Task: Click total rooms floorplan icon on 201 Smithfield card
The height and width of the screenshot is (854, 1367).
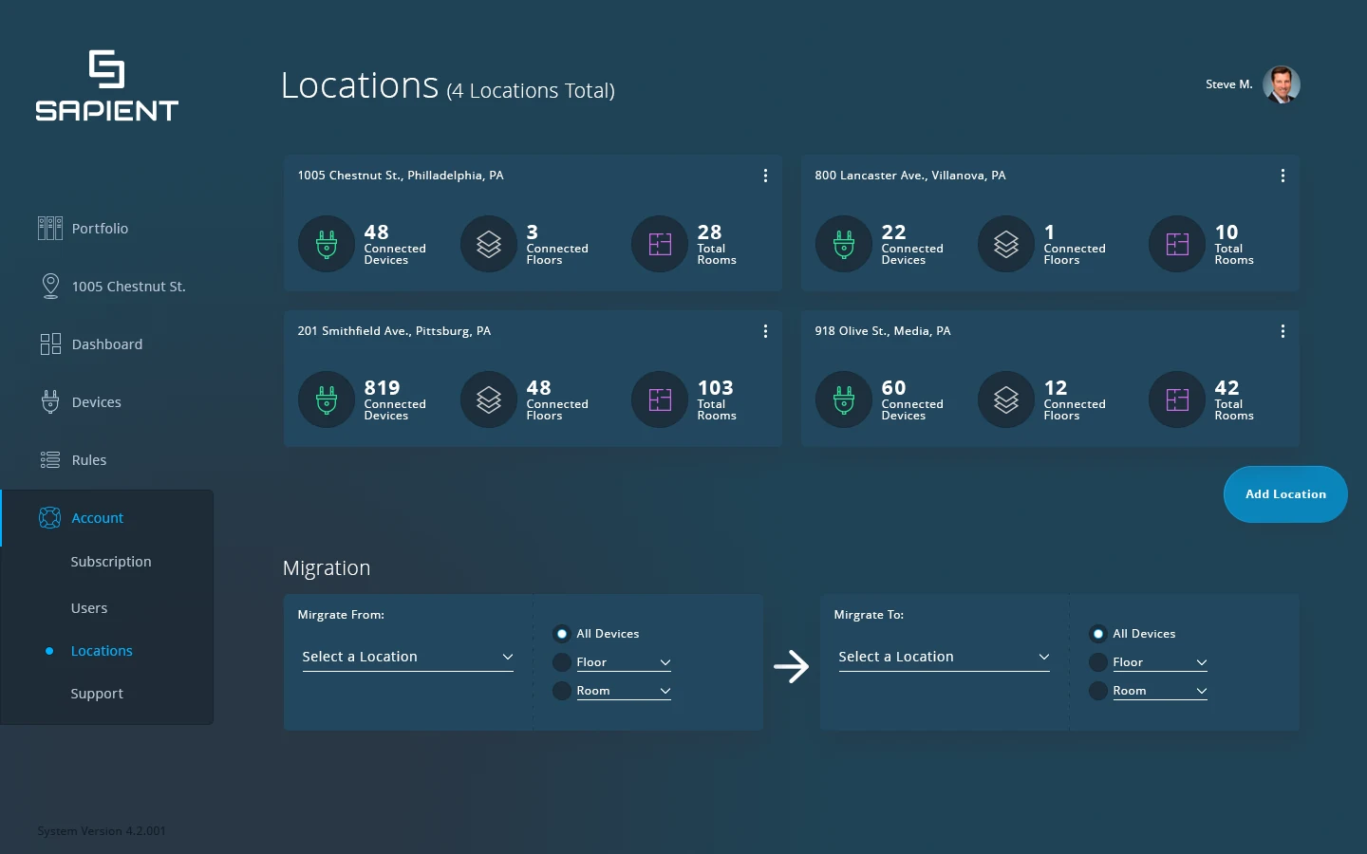Action: [x=660, y=399]
